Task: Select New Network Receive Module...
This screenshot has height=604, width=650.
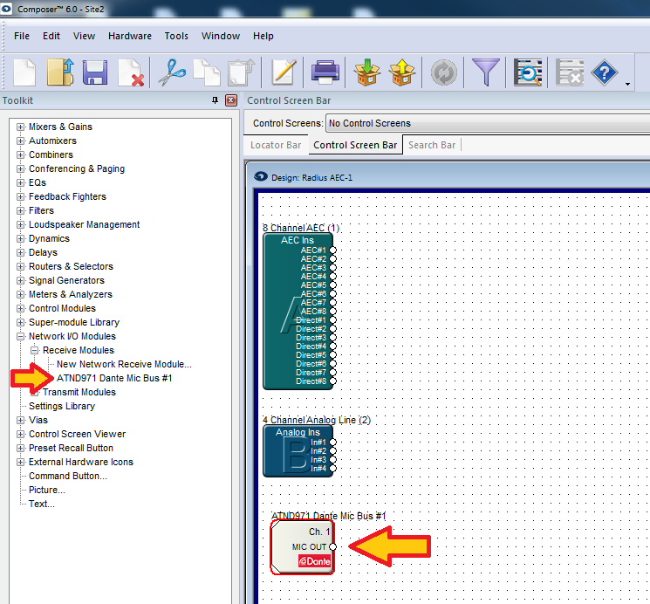Action: click(124, 364)
